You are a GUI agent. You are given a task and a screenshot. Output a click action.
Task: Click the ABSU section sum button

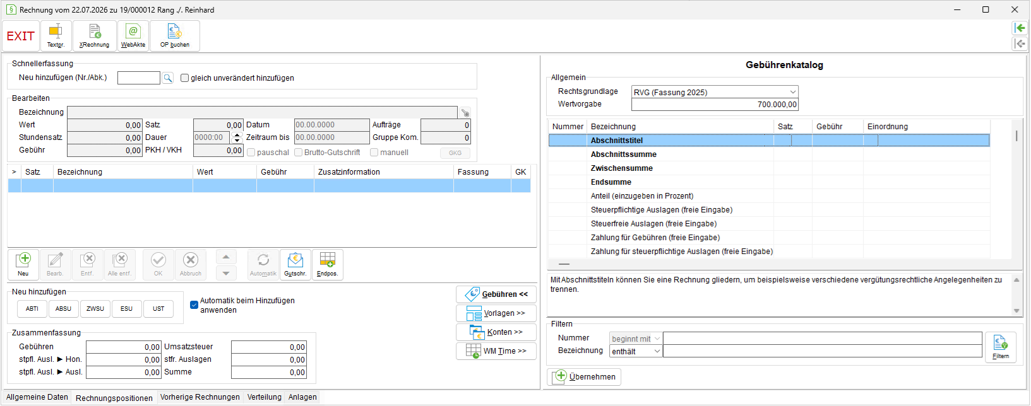(64, 309)
